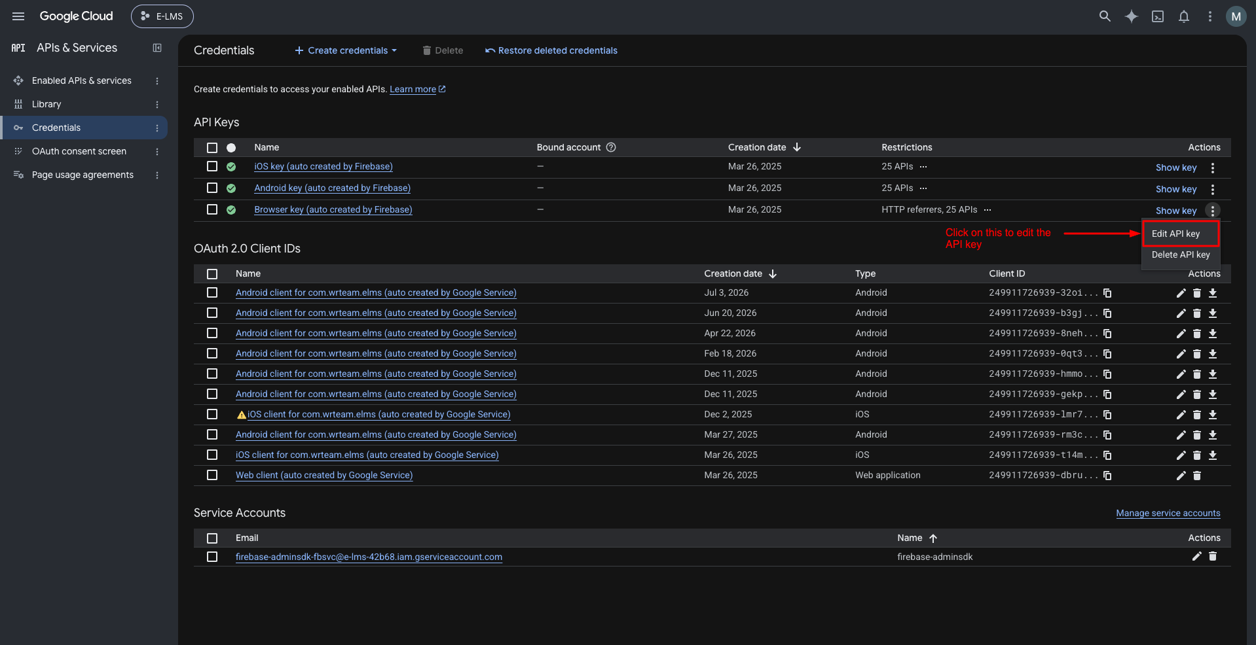The image size is (1256, 645).
Task: Expand iOS key restrictions ellipsis
Action: tap(923, 167)
